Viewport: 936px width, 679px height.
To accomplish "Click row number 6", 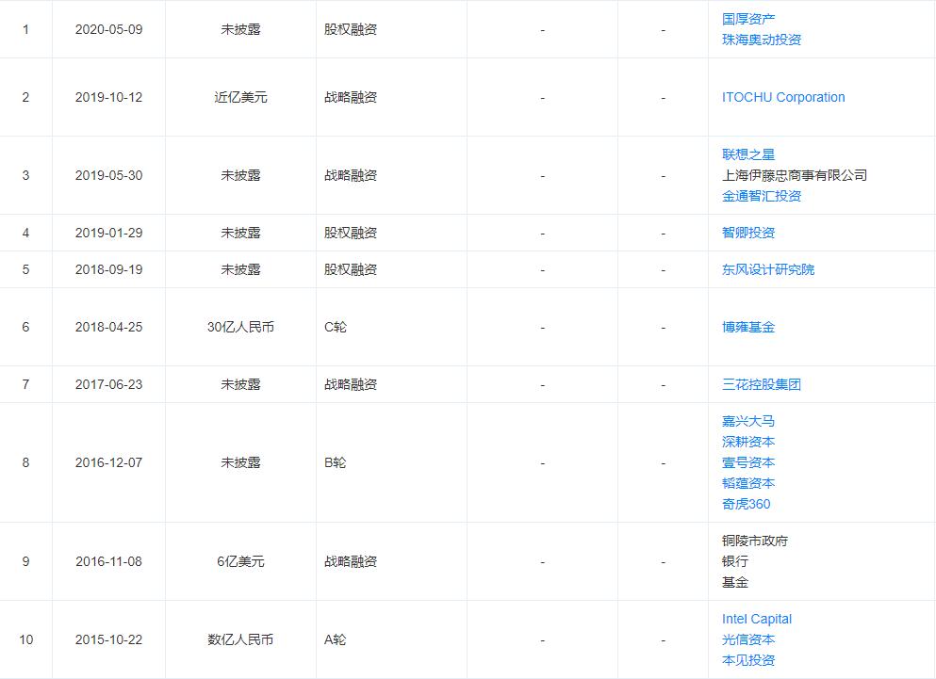I will tap(25, 327).
